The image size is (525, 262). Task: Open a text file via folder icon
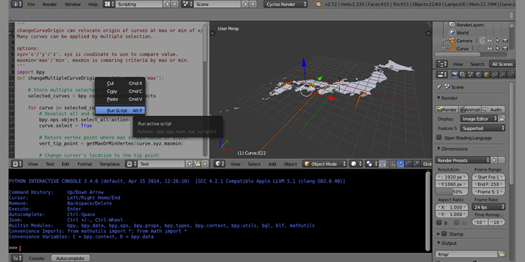click(198, 164)
